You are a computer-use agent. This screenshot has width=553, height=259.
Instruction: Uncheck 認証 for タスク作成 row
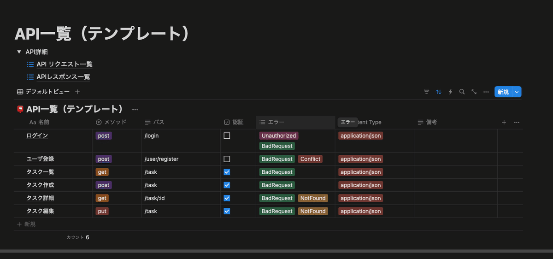[x=227, y=185]
